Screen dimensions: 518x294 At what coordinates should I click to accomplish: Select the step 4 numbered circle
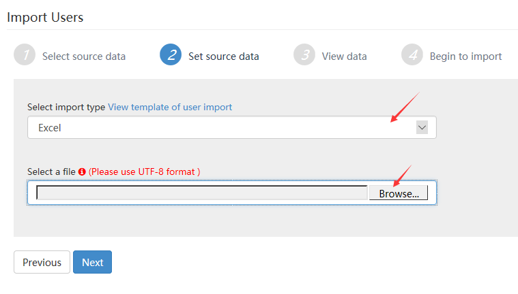click(x=412, y=54)
